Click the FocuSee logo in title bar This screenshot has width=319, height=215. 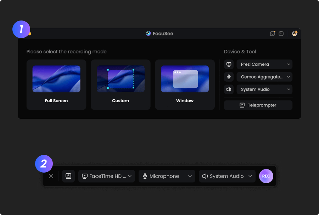149,34
